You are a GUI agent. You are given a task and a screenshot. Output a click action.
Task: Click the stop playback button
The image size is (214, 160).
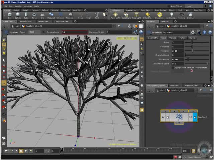click(x=21, y=151)
